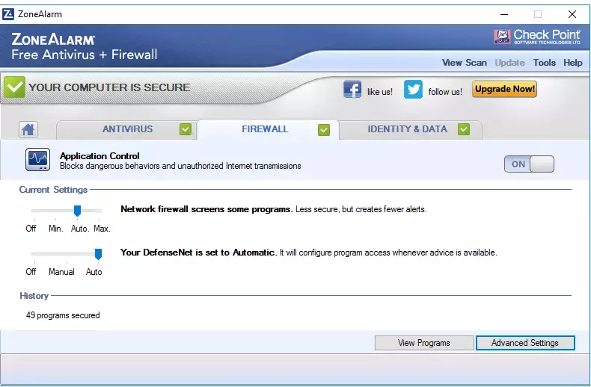Screen dimensions: 591x387
Task: Click the 49 programs secured text
Action: [x=63, y=315]
